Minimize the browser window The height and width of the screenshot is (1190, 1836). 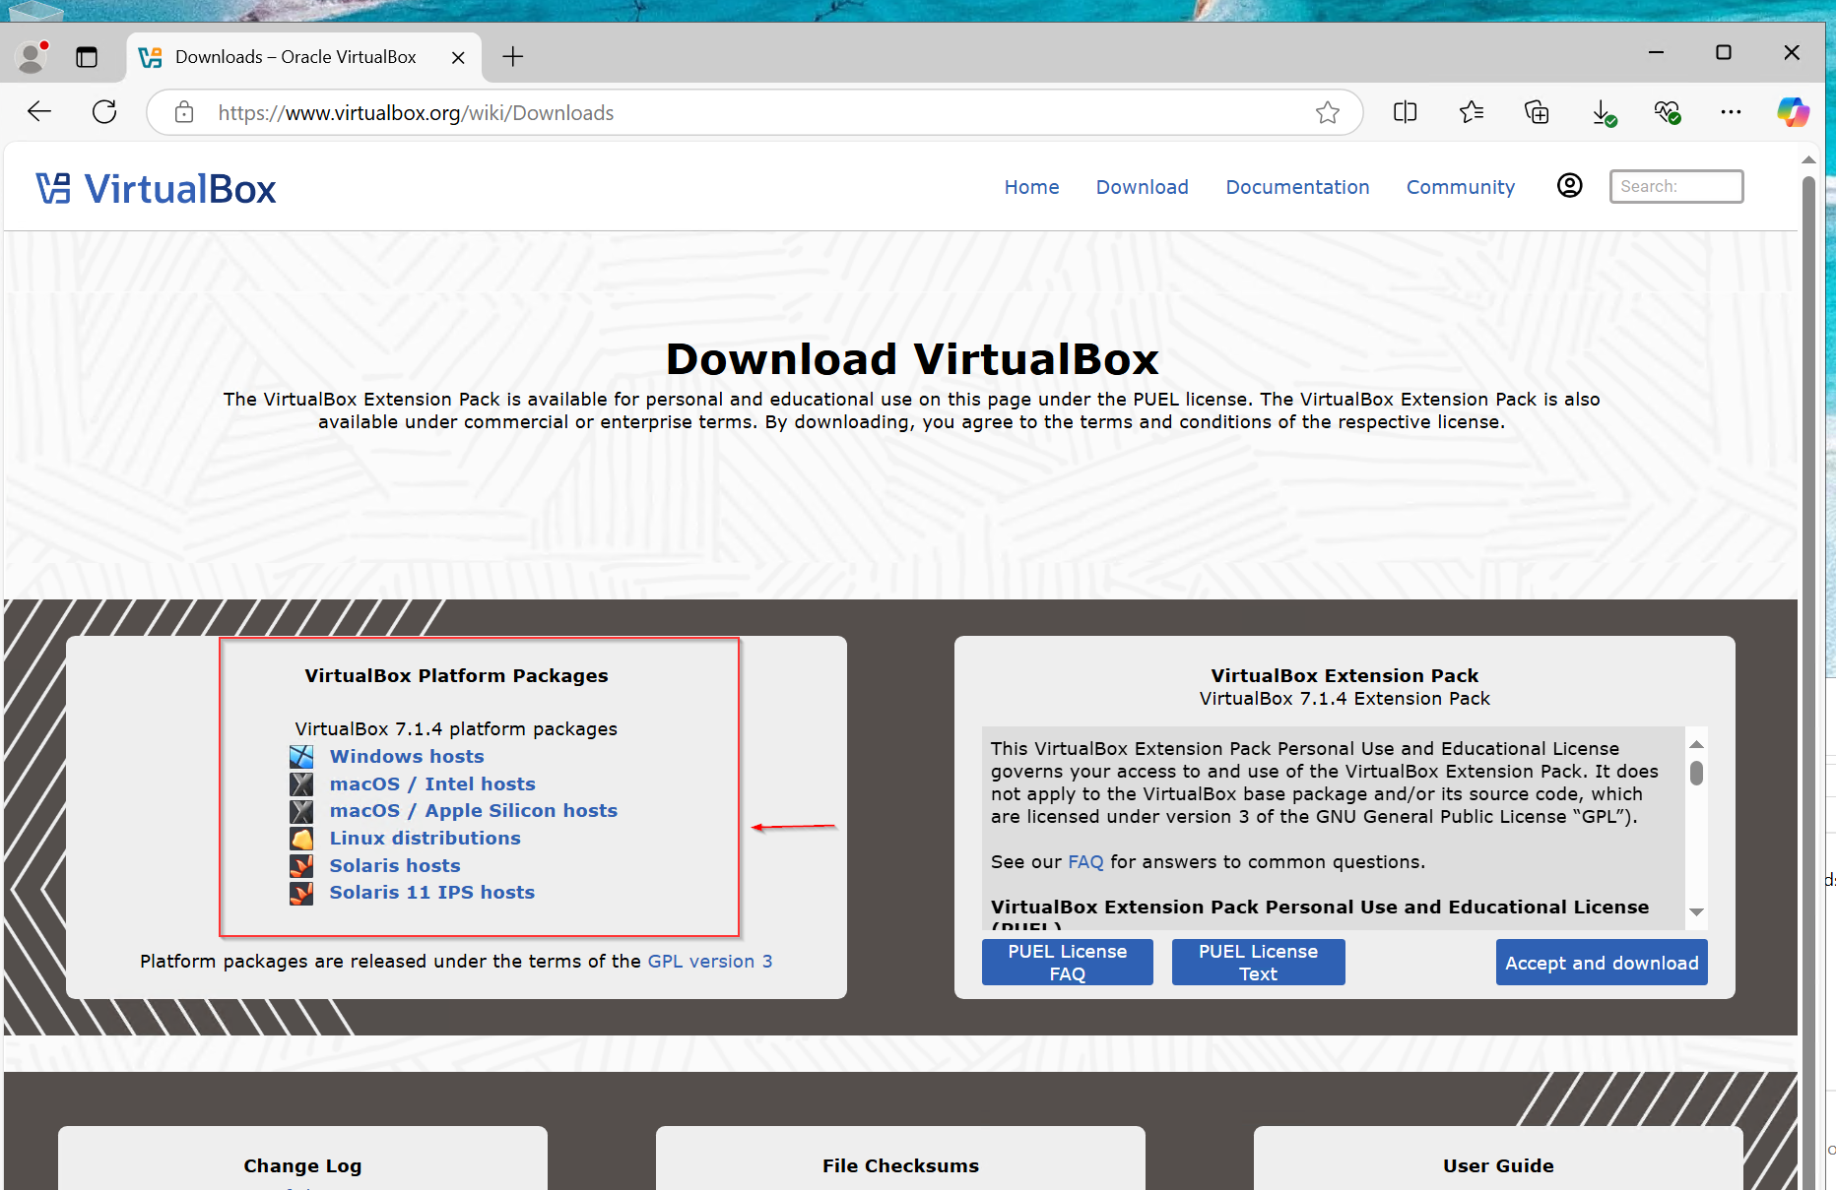(1656, 52)
